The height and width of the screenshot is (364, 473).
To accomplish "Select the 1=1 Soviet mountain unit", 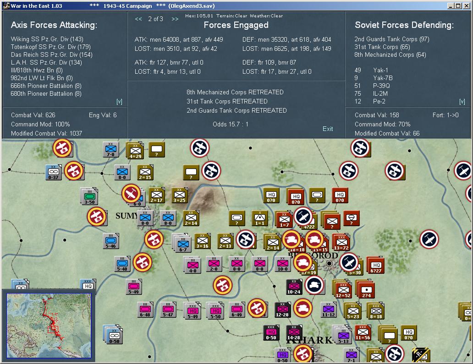I will (260, 218).
